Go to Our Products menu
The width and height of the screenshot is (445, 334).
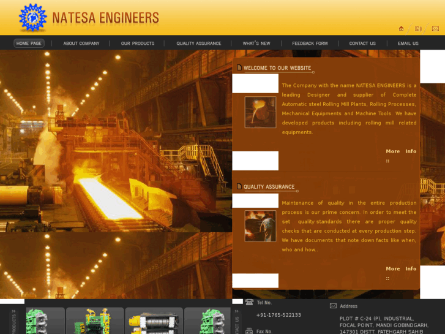click(138, 44)
